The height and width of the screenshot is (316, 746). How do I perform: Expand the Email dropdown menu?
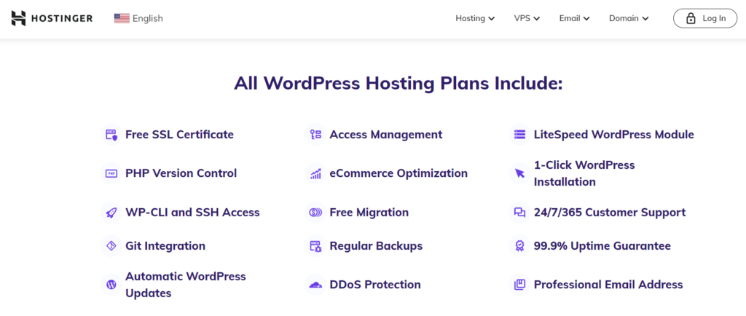tap(574, 18)
